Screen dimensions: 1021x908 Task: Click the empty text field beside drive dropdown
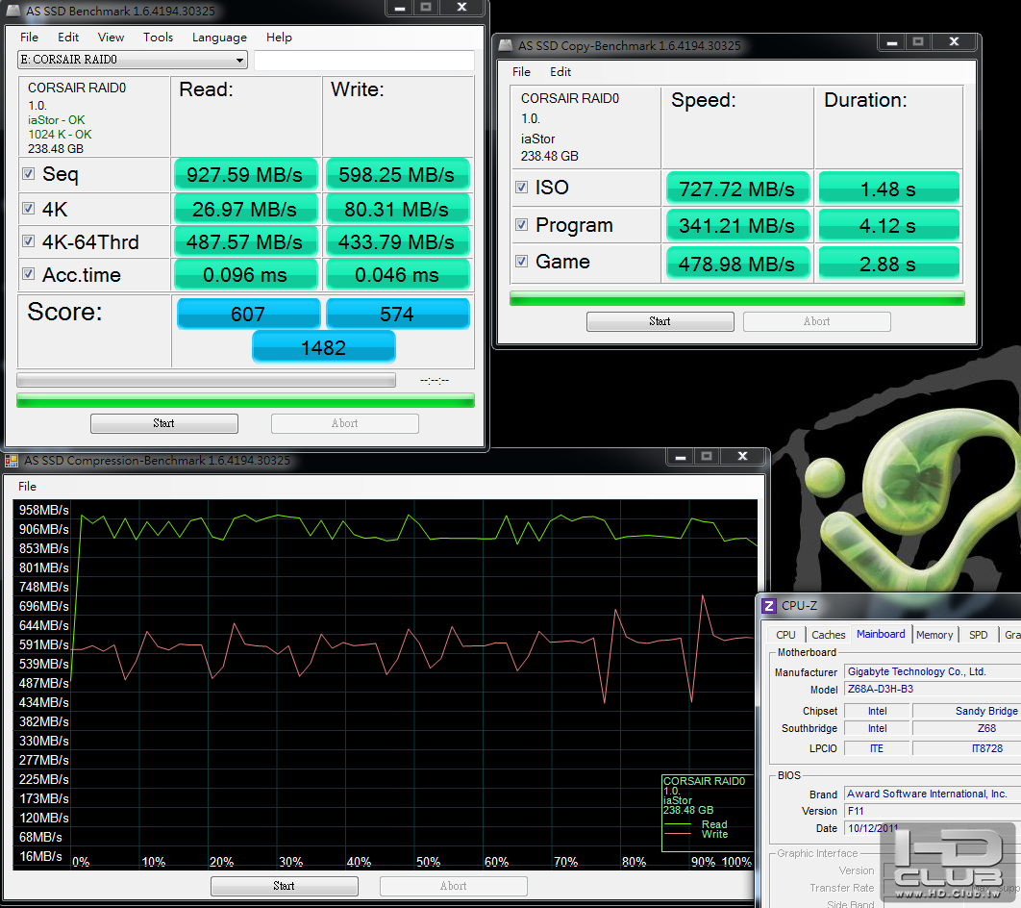(x=364, y=60)
